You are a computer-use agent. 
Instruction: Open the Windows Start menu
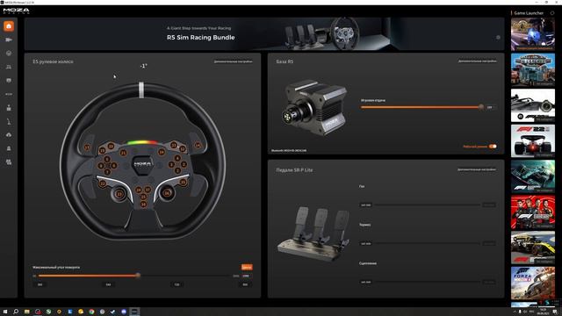5,312
